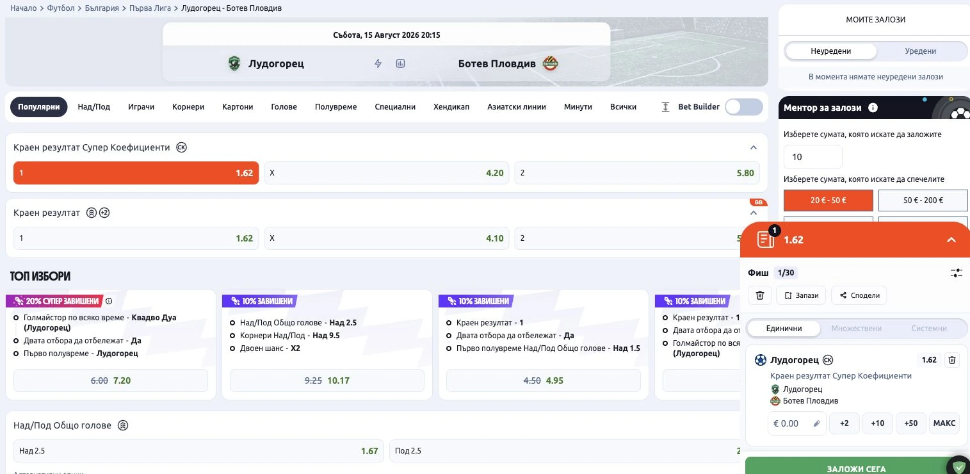Click the Ludogorets team crest in header

click(x=234, y=63)
